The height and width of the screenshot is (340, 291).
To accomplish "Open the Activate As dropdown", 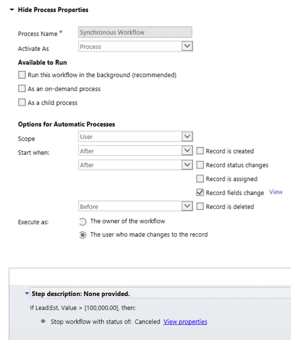I will (135, 47).
